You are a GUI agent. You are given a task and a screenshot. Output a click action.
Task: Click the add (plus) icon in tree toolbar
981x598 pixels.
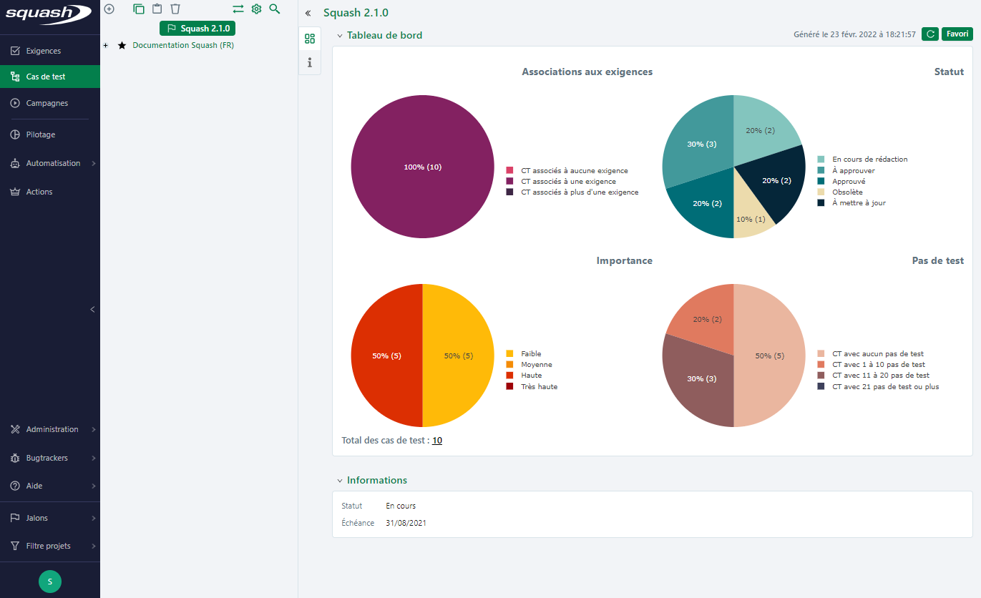tap(109, 9)
